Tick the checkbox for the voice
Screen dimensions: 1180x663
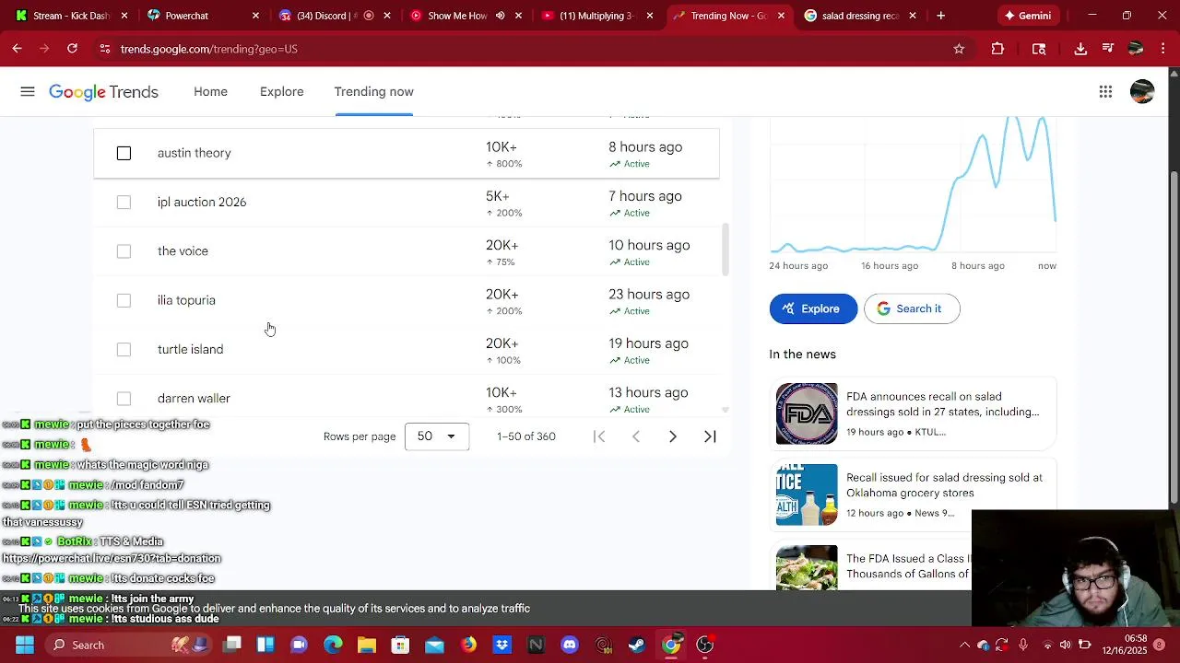click(x=124, y=251)
